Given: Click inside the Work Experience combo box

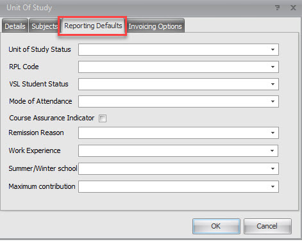Looking at the screenshot, I should tap(178, 151).
